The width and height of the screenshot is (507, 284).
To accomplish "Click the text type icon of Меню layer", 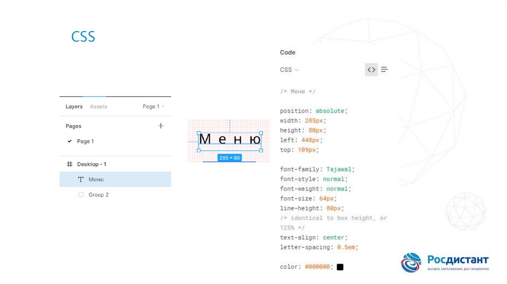I will [x=81, y=180].
